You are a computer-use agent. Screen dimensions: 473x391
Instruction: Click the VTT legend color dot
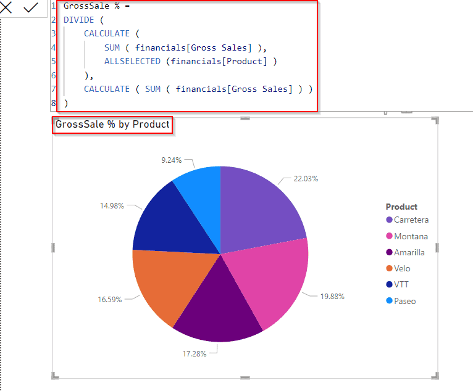pos(389,284)
